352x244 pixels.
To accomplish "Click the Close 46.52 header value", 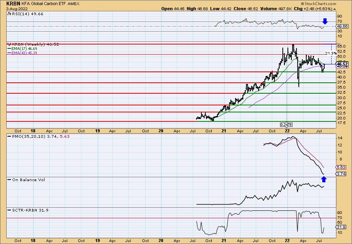I will 246,9.
